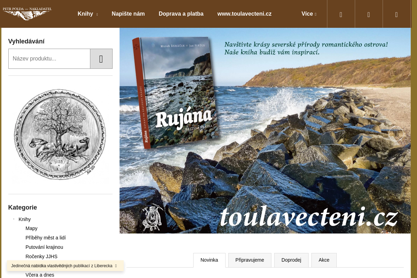This screenshot has height=278, width=417.
Task: Visit www.toulavecteni.cz menu link
Action: (x=245, y=14)
